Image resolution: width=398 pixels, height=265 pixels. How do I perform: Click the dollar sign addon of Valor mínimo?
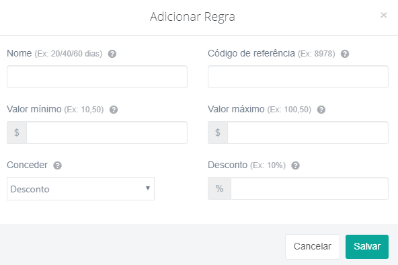pyautogui.click(x=17, y=132)
